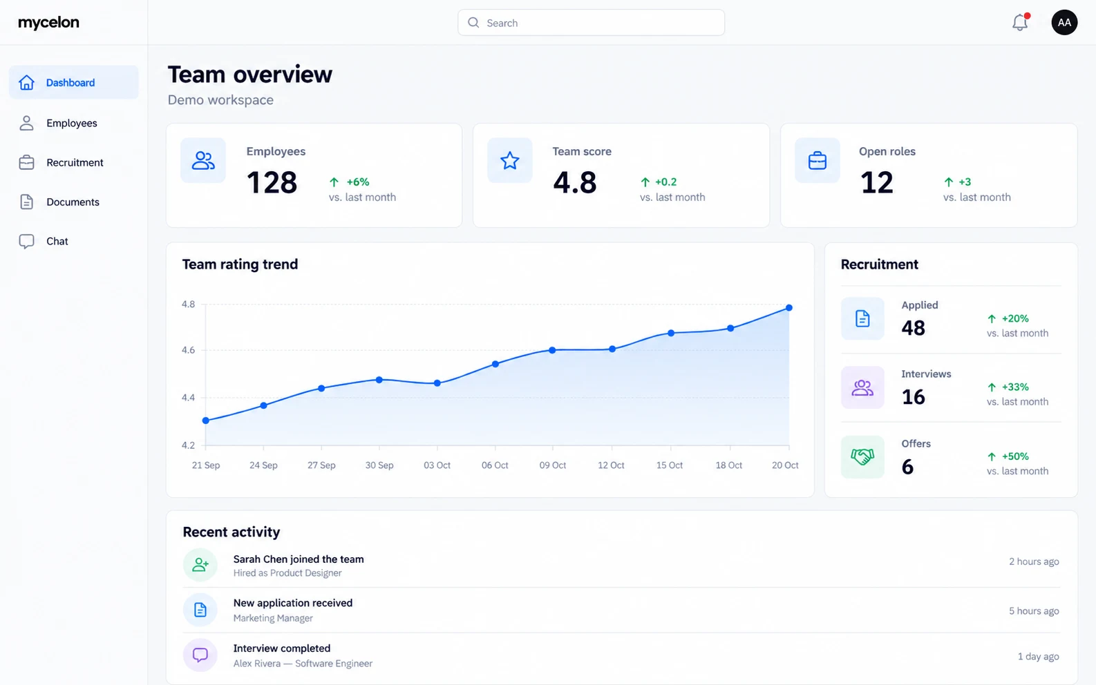Click the green arrow beside +0.2
The image size is (1096, 685).
645,182
